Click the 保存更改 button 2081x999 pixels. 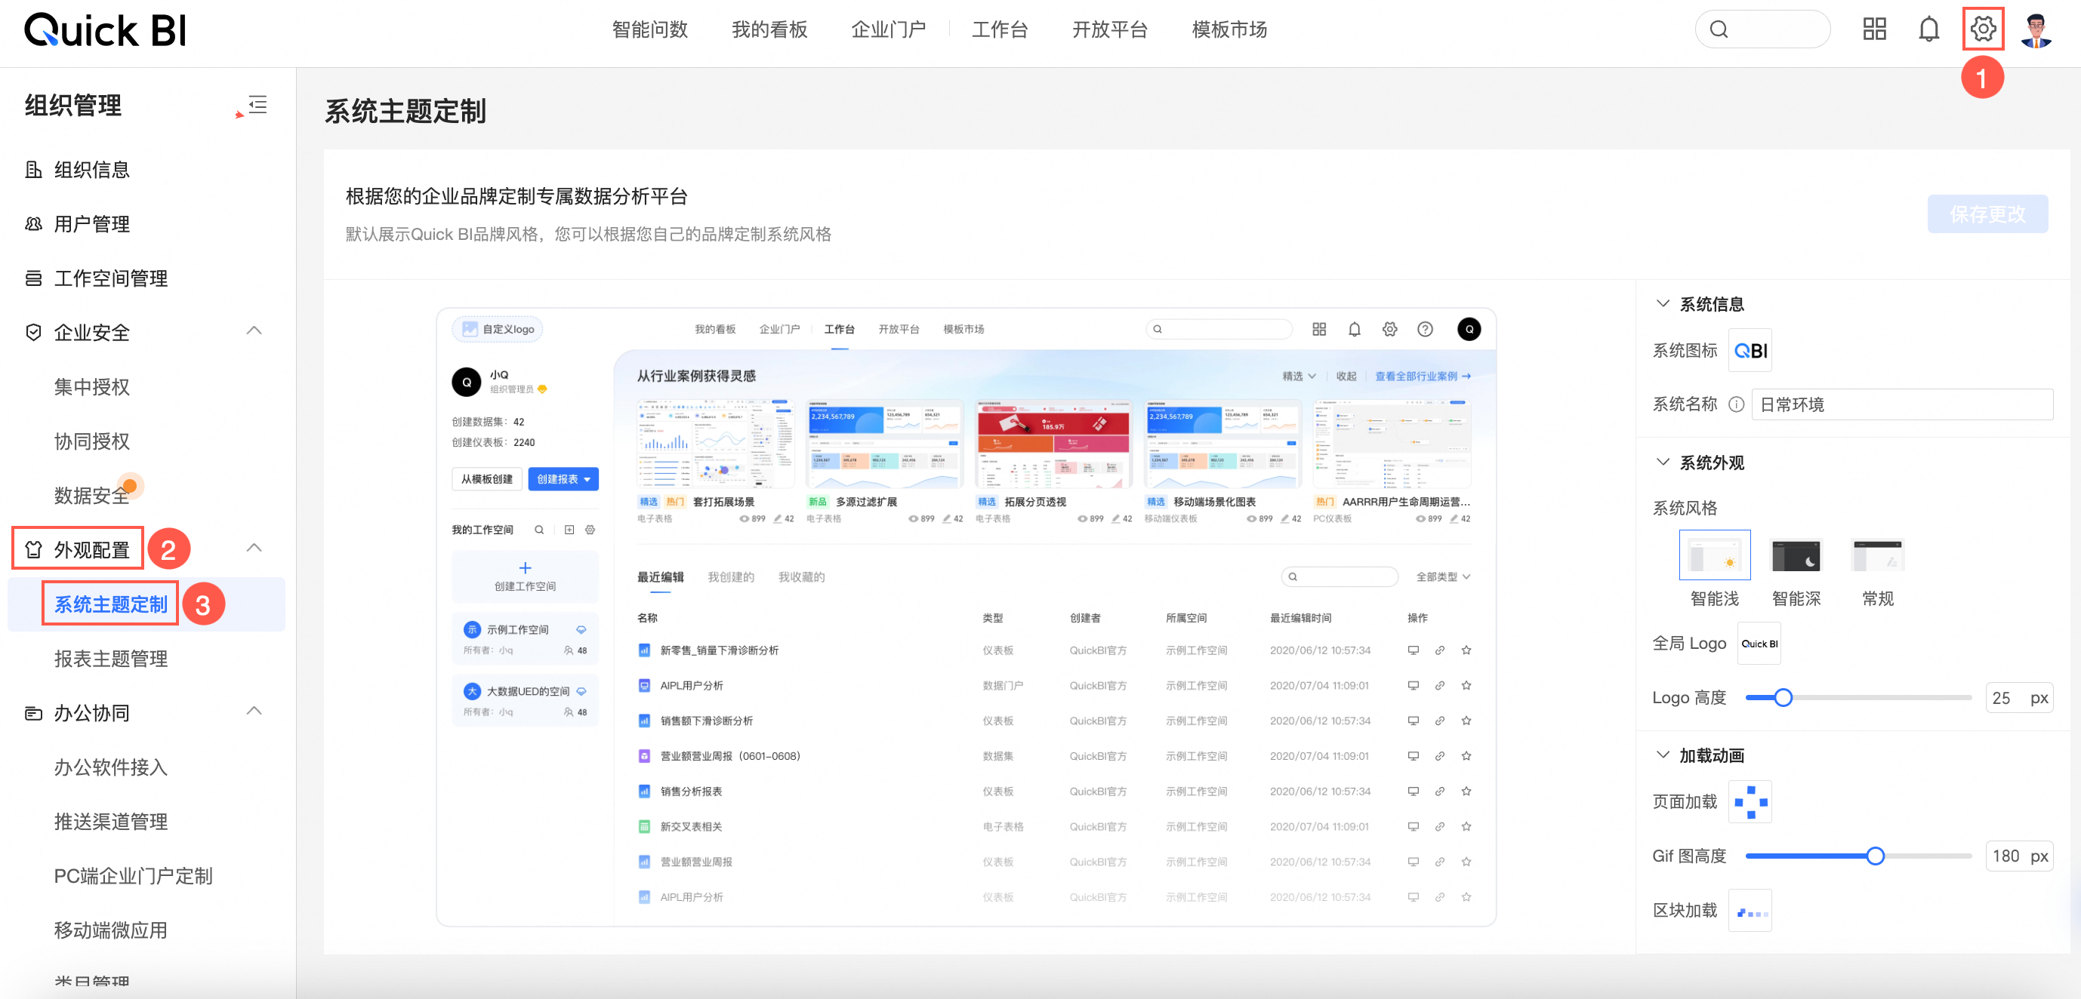point(1987,214)
